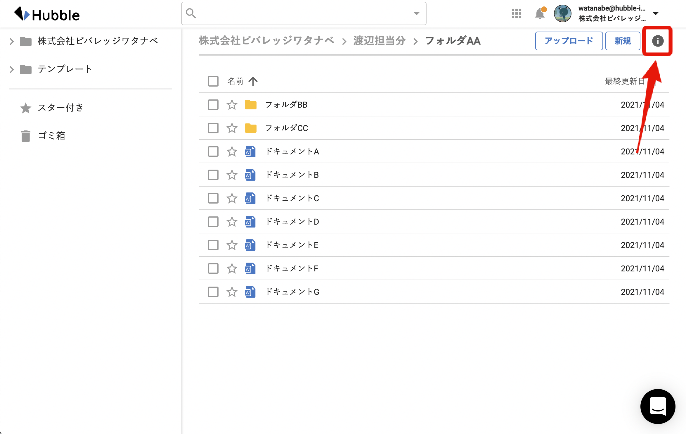Click the アップロード button
Screen dimensions: 686x434
pos(569,41)
